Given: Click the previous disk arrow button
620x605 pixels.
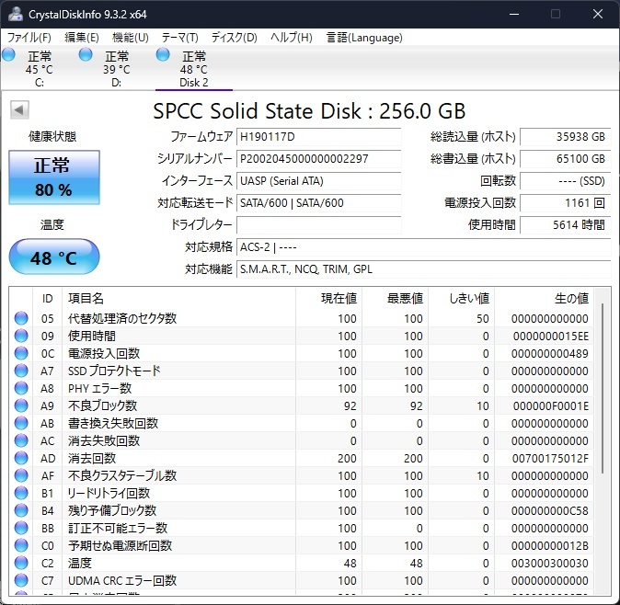Looking at the screenshot, I should tap(19, 109).
